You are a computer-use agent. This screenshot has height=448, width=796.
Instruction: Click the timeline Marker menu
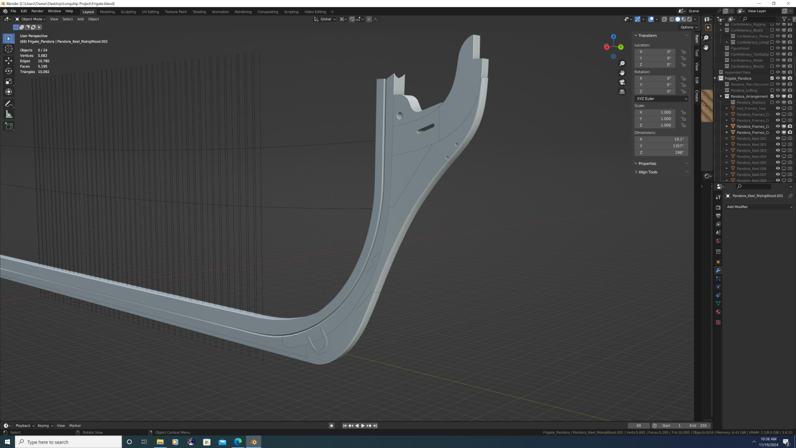click(75, 425)
